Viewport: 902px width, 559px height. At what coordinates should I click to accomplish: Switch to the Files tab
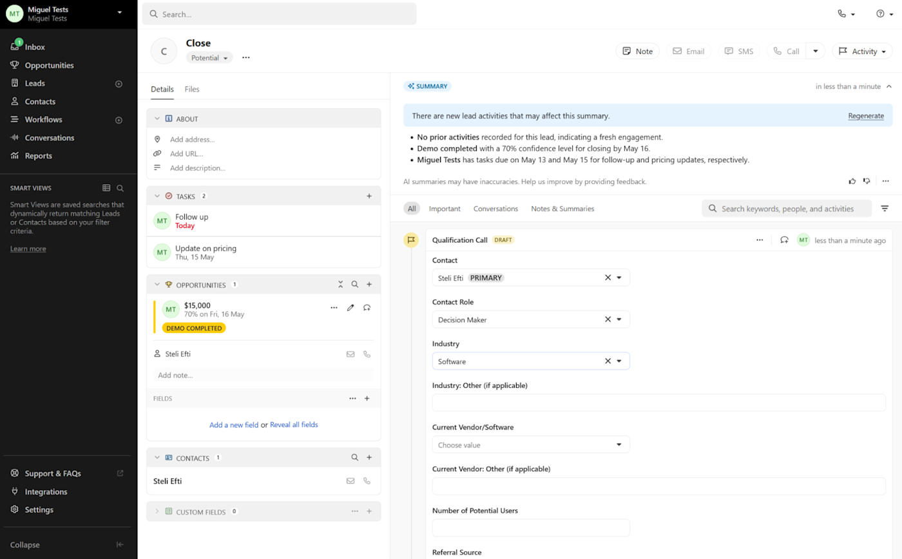tap(192, 90)
